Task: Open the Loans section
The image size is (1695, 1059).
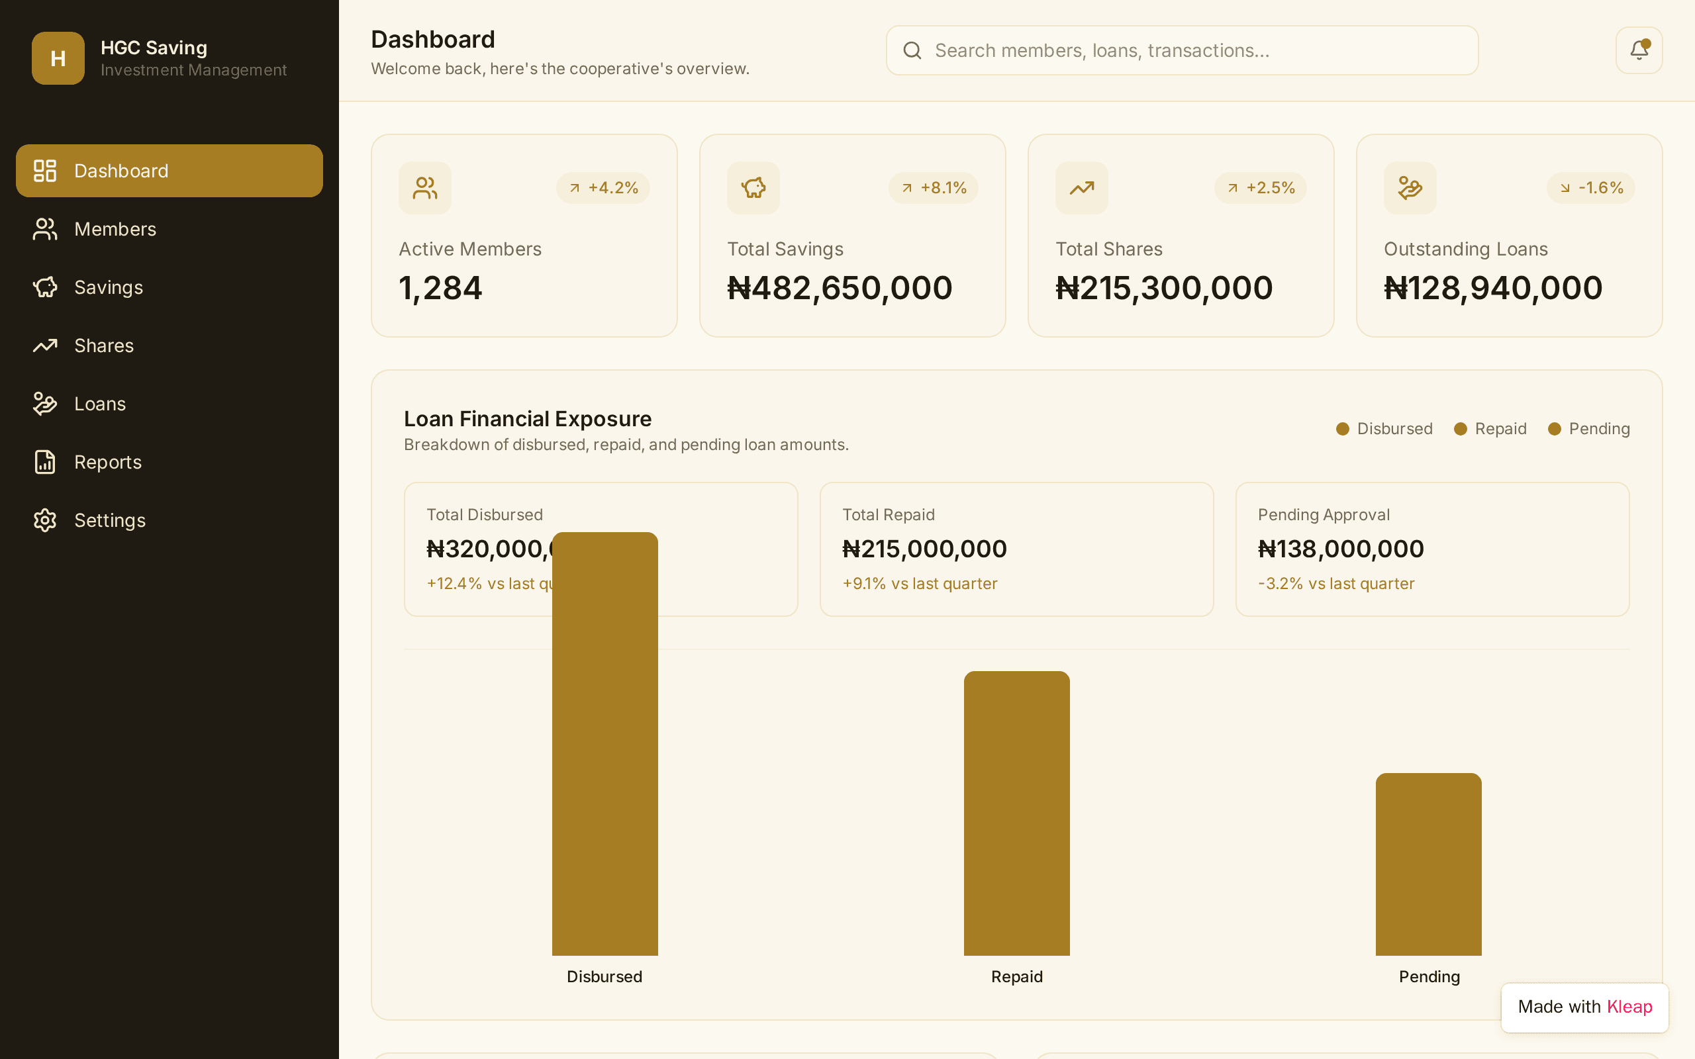Action: pos(169,404)
